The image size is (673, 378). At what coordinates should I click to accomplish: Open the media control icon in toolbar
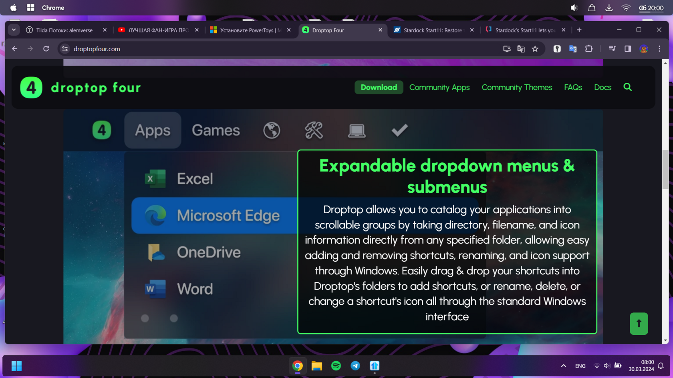[612, 49]
